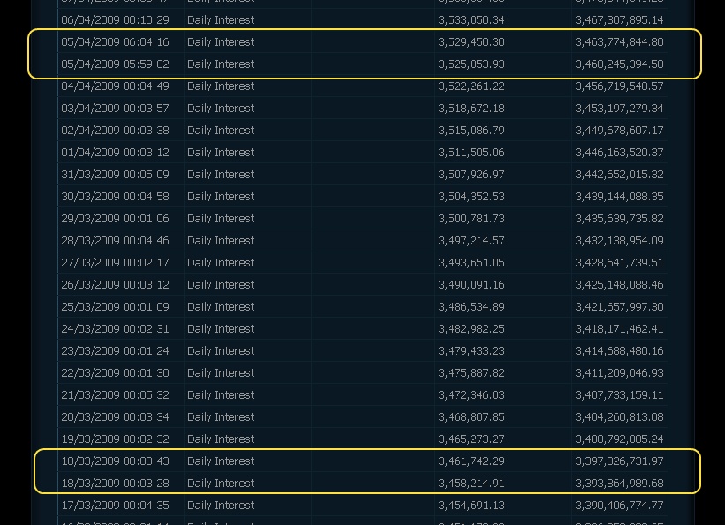725x525 pixels.
Task: Click the 30/03/2009 00:04:58 timestamp
Action: point(115,197)
